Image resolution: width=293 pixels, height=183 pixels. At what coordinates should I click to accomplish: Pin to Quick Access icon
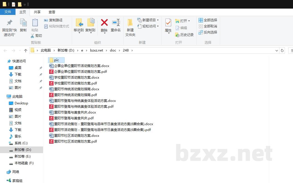click(10, 23)
